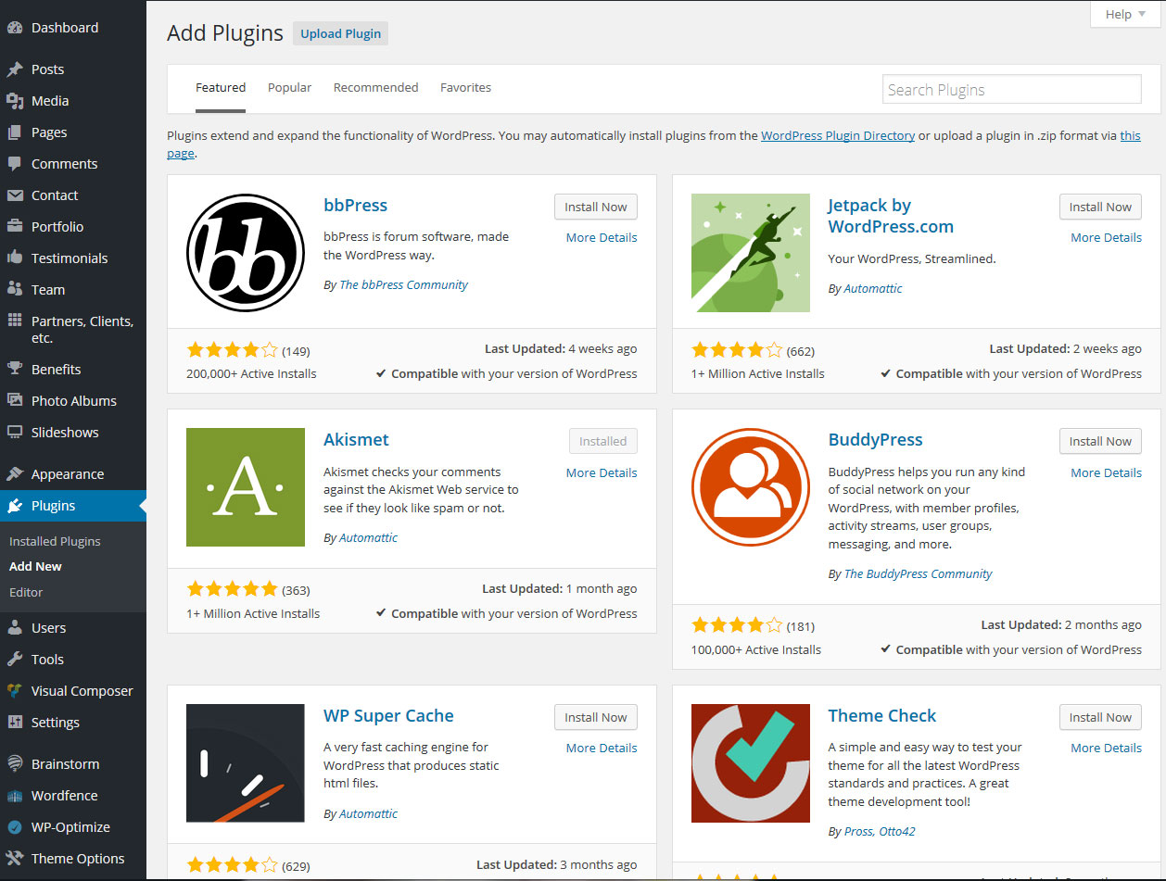The image size is (1166, 881).
Task: Open the Recommended plugins tab
Action: (x=375, y=87)
